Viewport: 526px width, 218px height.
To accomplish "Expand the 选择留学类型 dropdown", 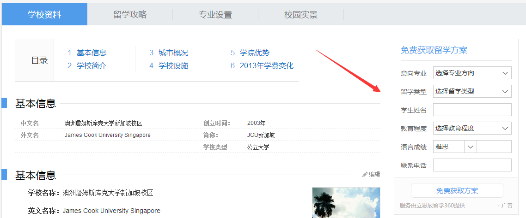I will 472,91.
